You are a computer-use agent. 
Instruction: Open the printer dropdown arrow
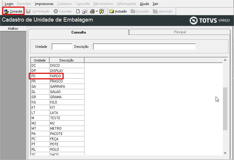97,11
